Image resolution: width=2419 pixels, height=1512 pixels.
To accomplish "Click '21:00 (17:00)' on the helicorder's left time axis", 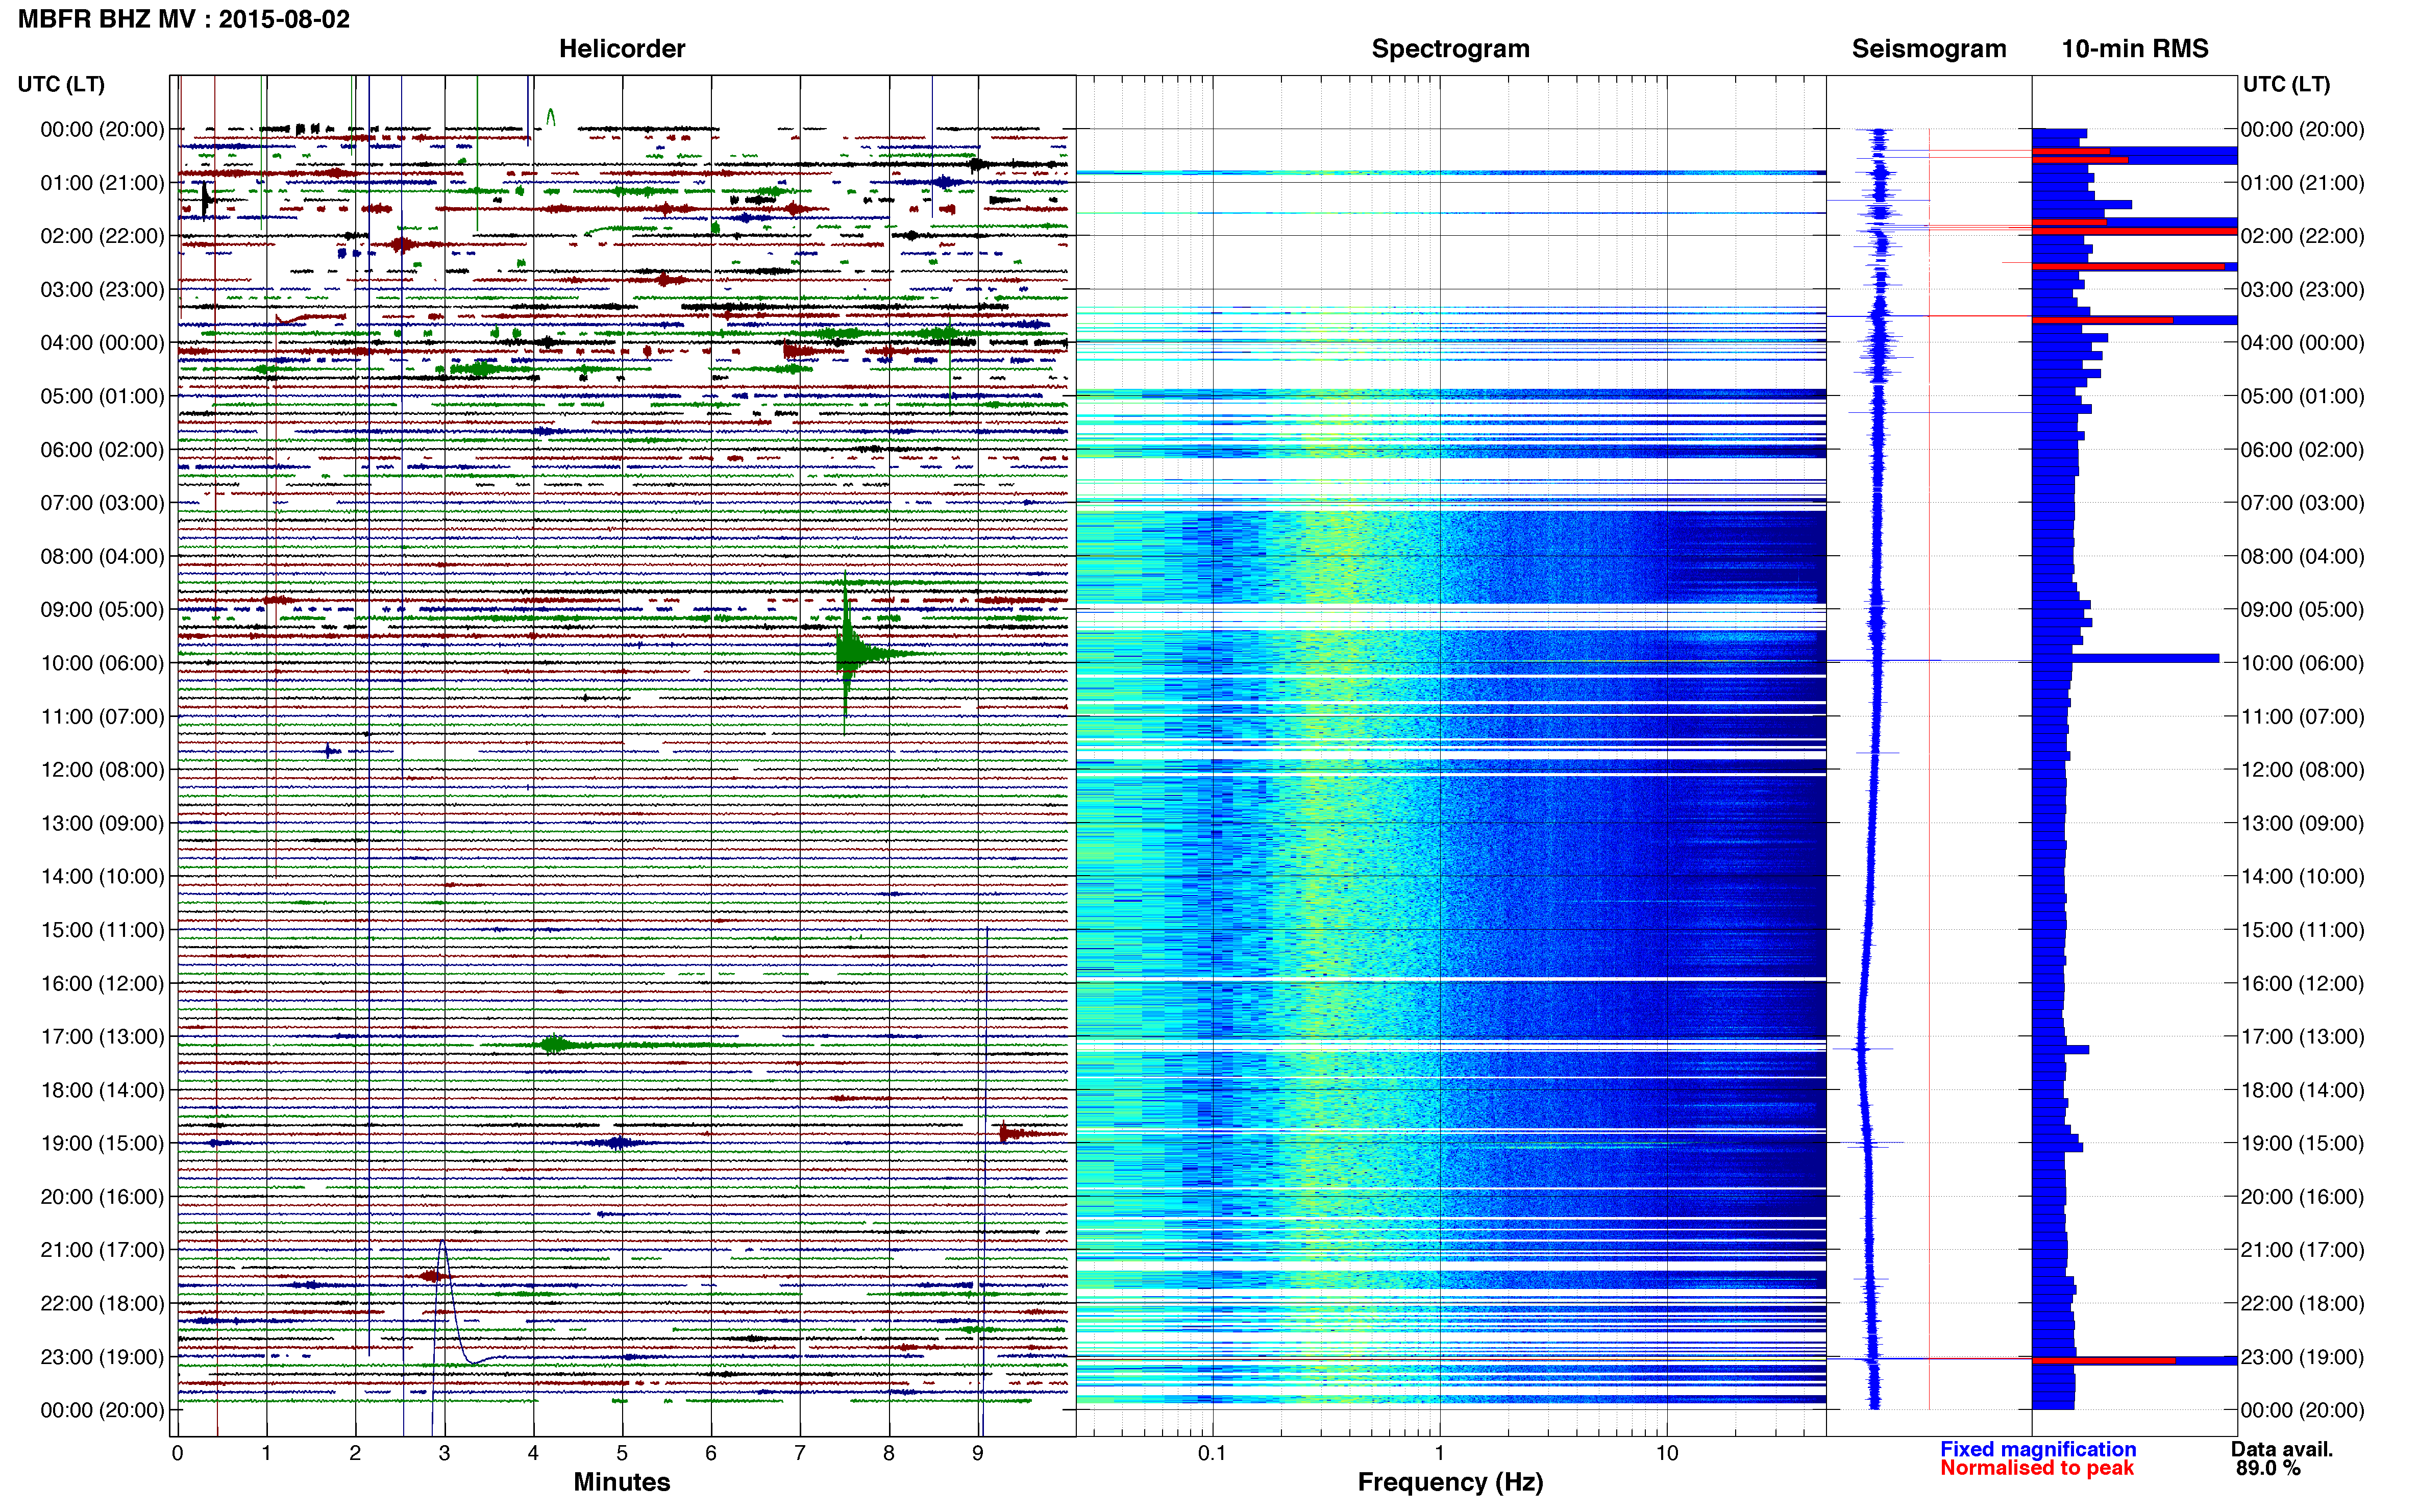I will click(x=102, y=1249).
